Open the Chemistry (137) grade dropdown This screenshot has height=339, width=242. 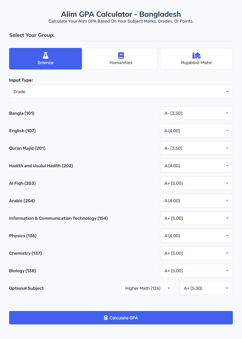point(196,253)
